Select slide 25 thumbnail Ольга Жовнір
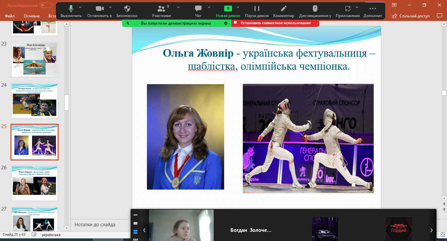The image size is (447, 241). tap(34, 142)
